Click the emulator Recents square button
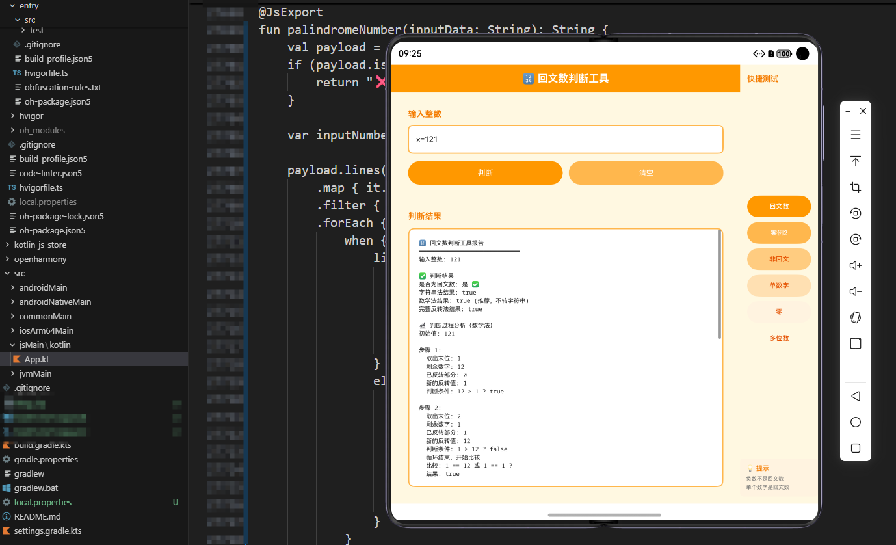Image resolution: width=896 pixels, height=545 pixels. (x=856, y=448)
